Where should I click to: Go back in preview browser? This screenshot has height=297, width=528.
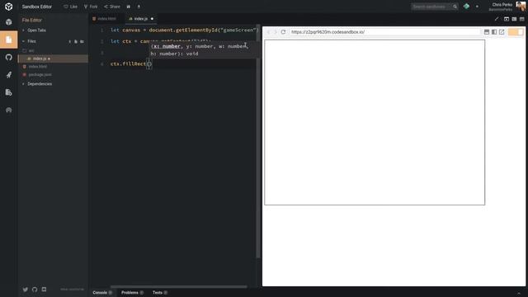(x=268, y=32)
